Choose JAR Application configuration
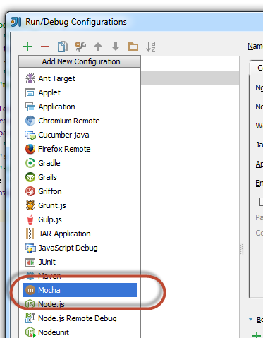 click(x=80, y=234)
